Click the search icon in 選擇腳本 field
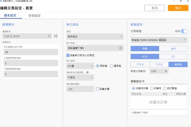Image resolution: width=191 pixels, height=127 pixels. (49, 36)
